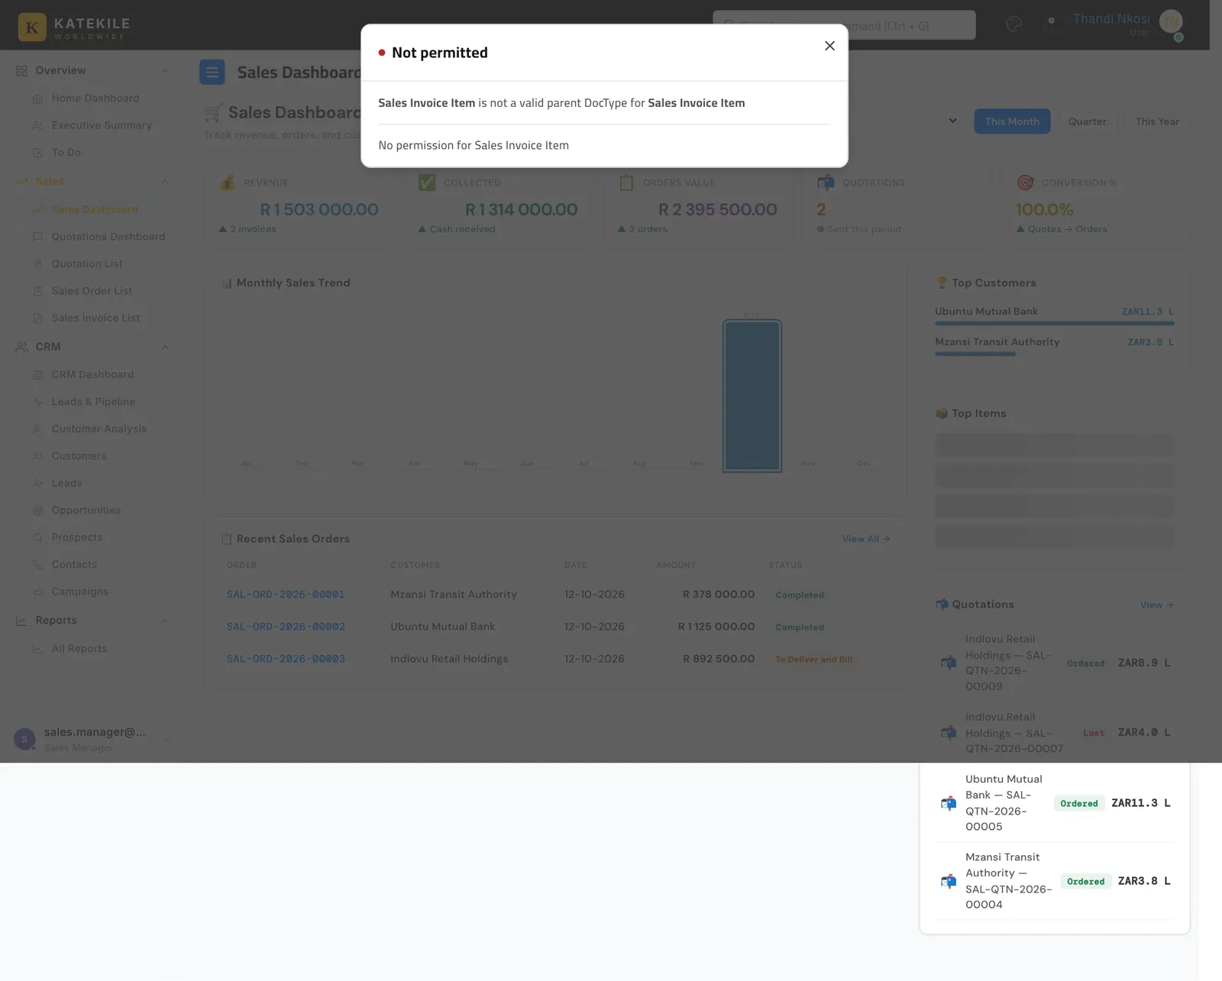Click the Quotations card mailbox icon
The image size is (1222, 981).
[826, 182]
